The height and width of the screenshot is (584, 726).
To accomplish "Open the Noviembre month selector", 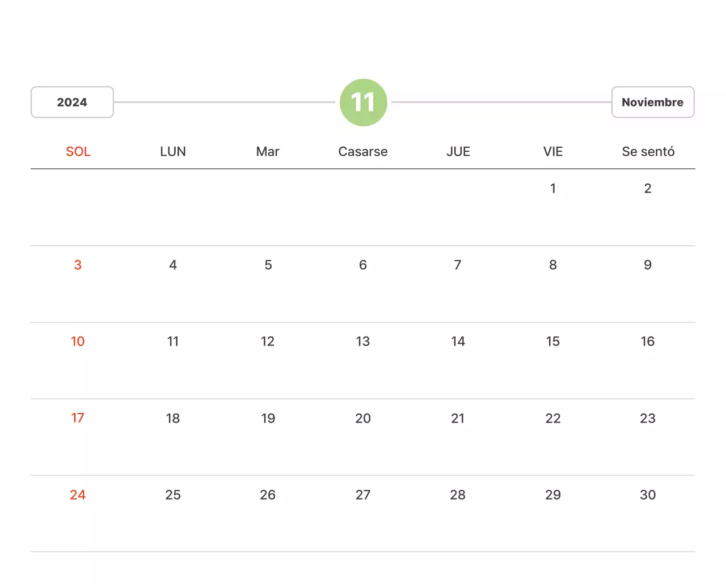I will (x=652, y=103).
